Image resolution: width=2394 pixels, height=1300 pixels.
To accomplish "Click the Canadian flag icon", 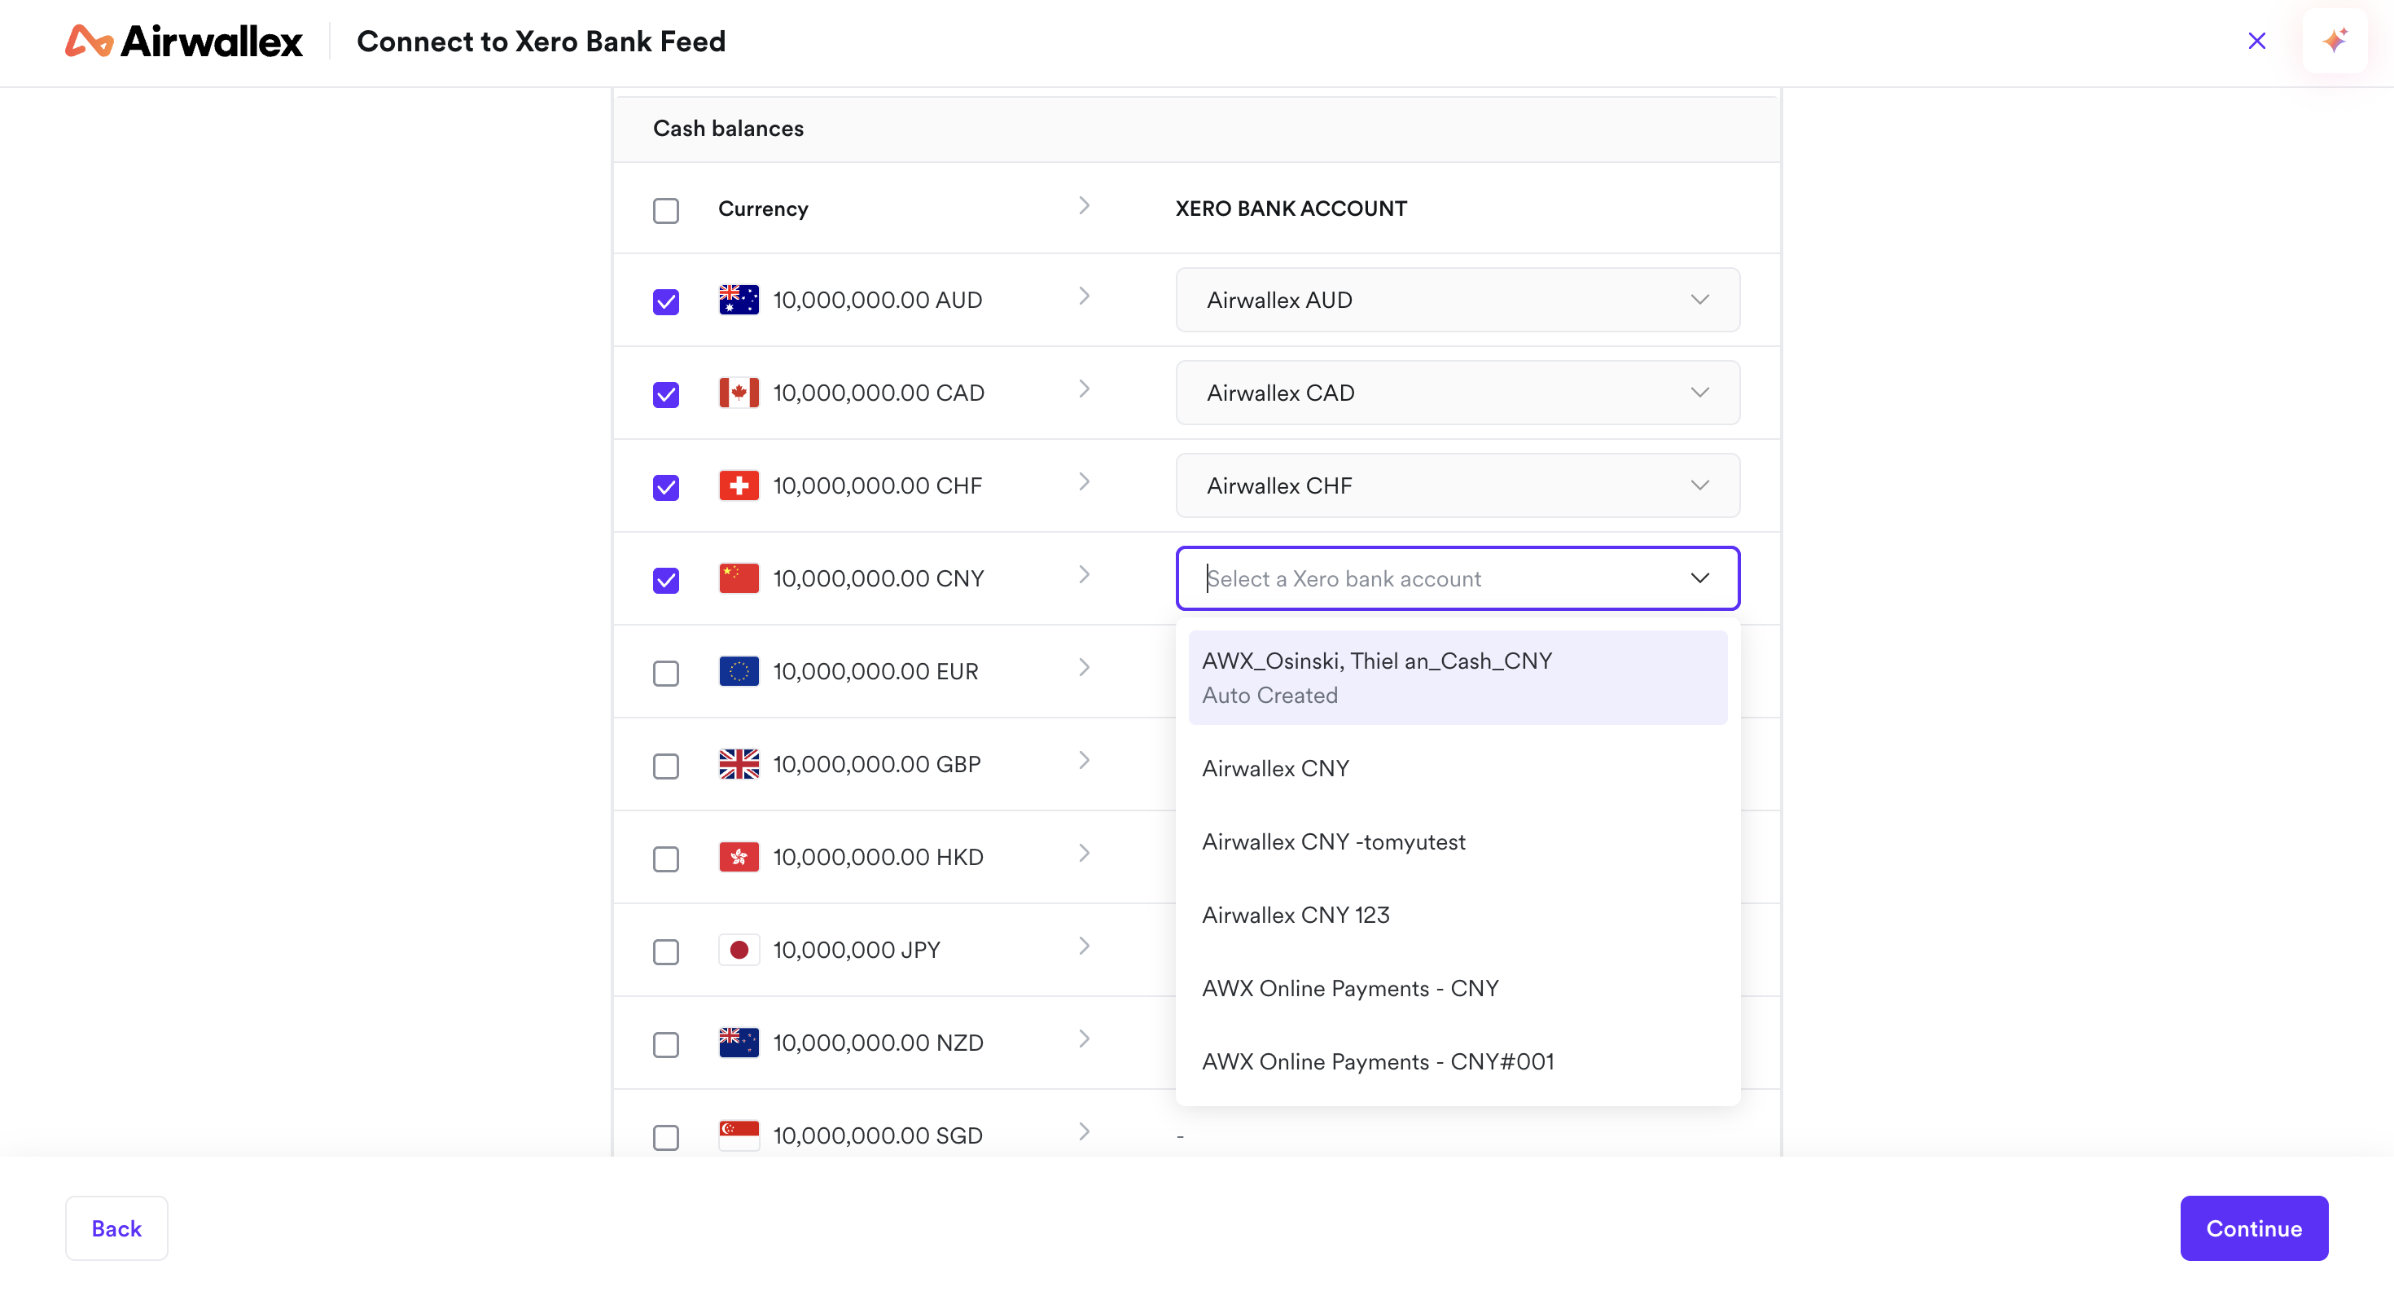I will pos(739,393).
